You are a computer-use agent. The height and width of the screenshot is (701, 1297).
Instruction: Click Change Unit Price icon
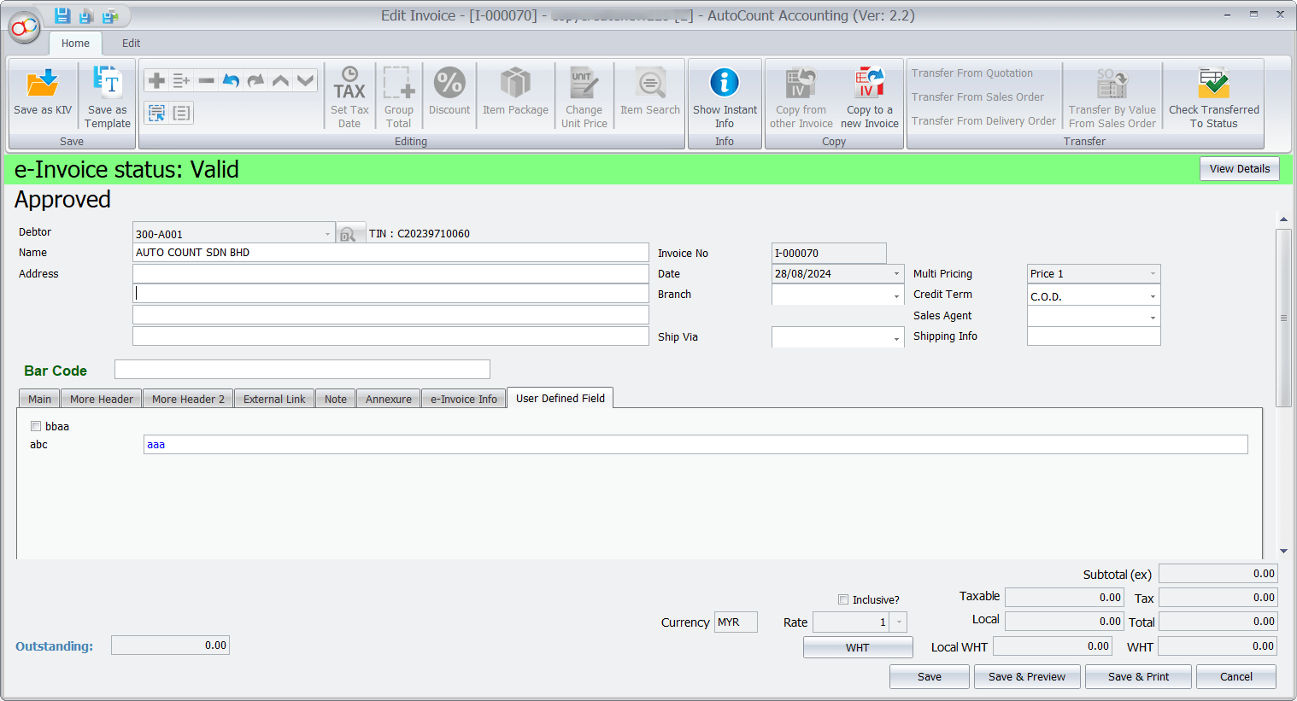pyautogui.click(x=584, y=83)
